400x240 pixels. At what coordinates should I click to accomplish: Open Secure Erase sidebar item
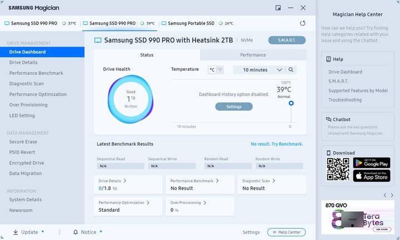click(x=23, y=142)
